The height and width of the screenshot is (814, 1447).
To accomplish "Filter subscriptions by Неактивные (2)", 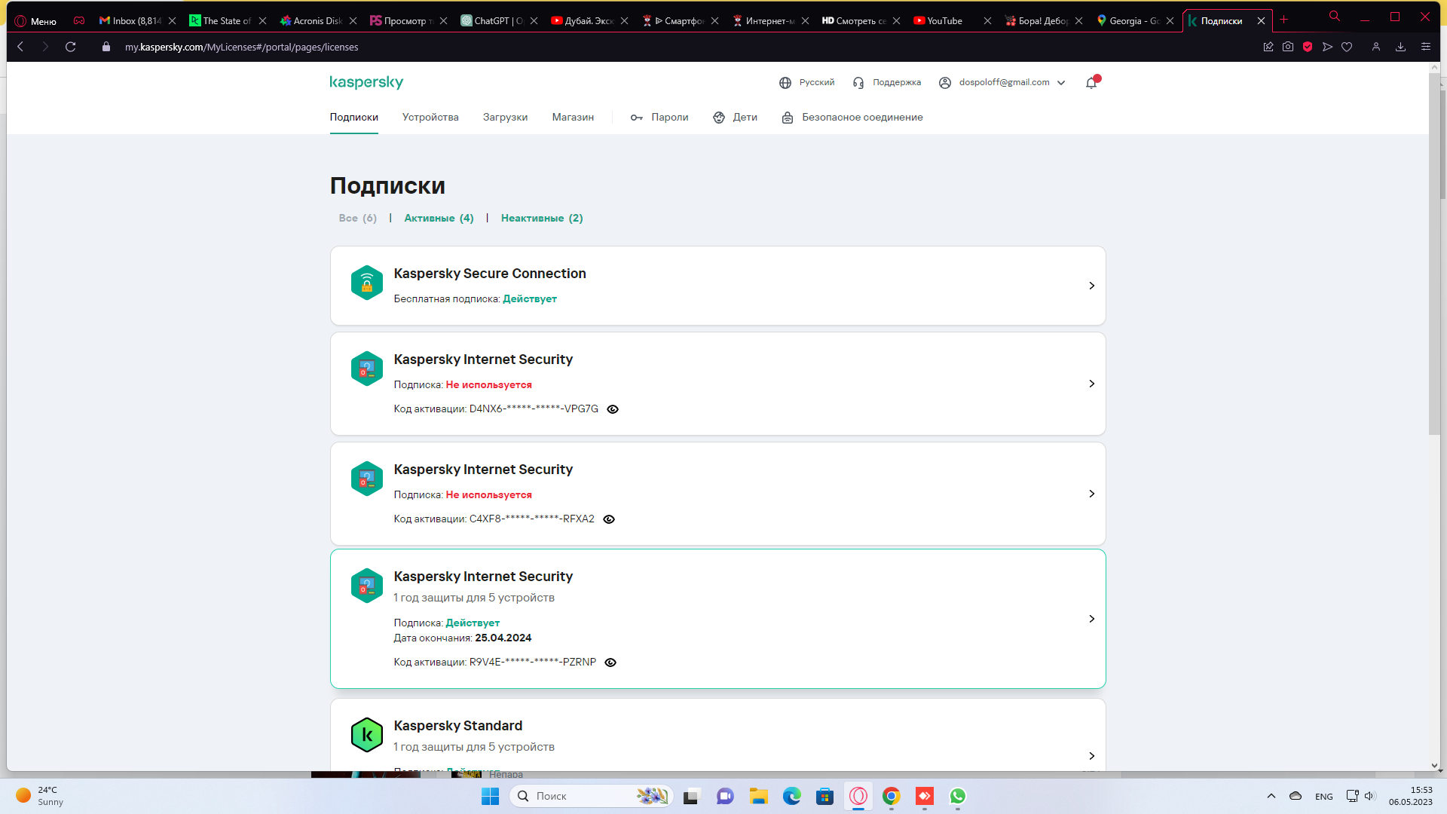I will [x=542, y=218].
